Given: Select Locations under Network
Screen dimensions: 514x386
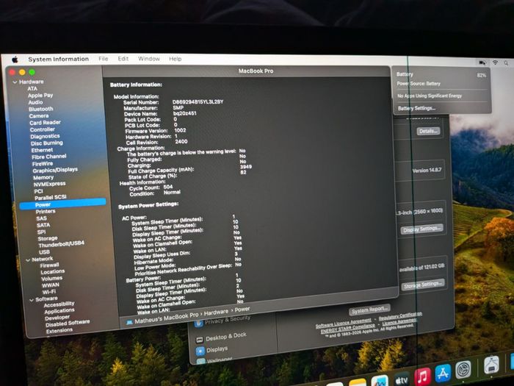Looking at the screenshot, I should coord(52,272).
